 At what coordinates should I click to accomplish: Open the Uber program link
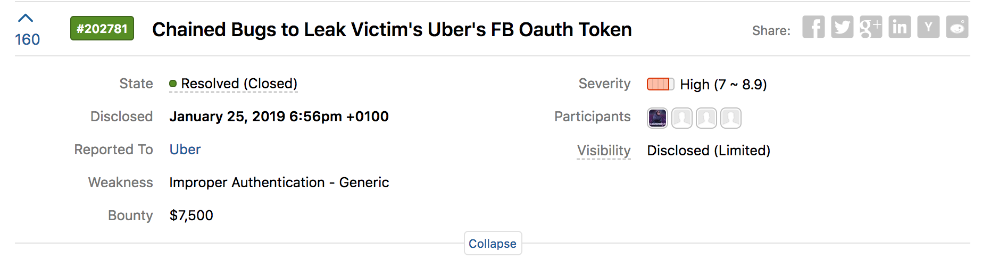[185, 149]
